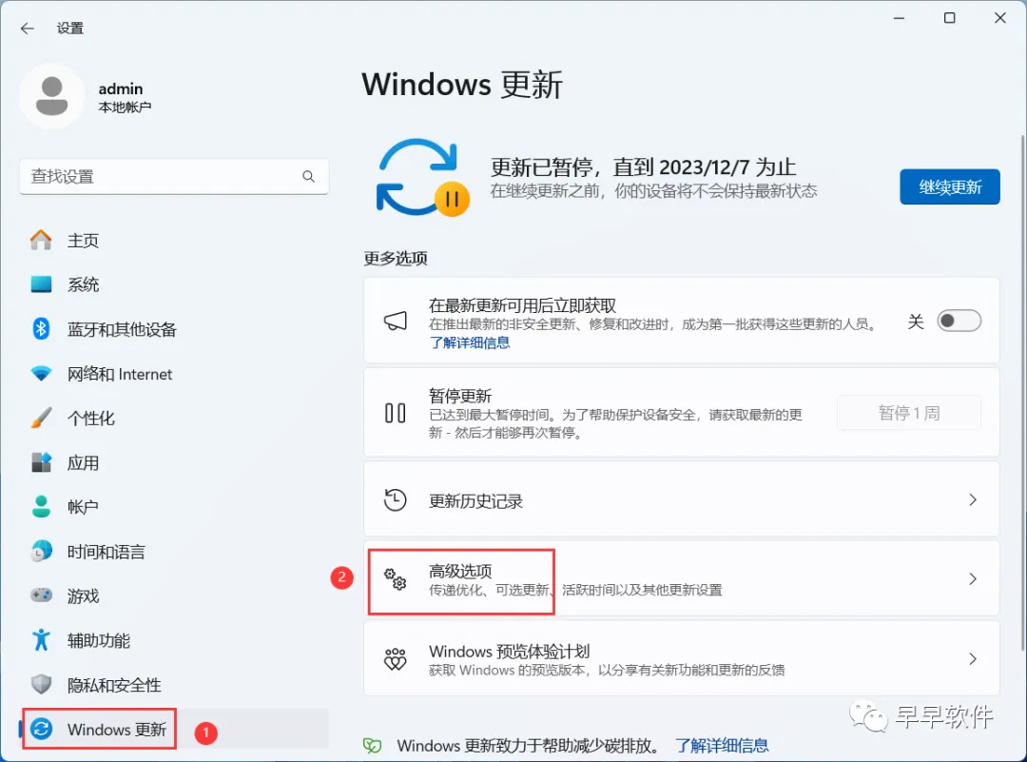Image resolution: width=1027 pixels, height=762 pixels.
Task: Open Windows 预览体验计划 via its chevron
Action: 973,659
